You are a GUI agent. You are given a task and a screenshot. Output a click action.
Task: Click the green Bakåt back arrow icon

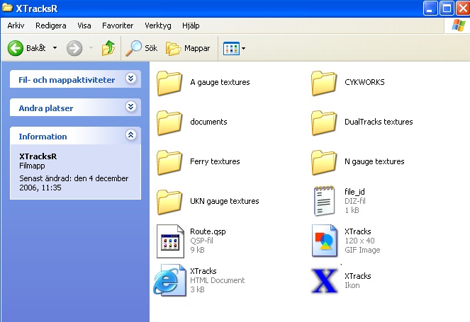click(16, 48)
